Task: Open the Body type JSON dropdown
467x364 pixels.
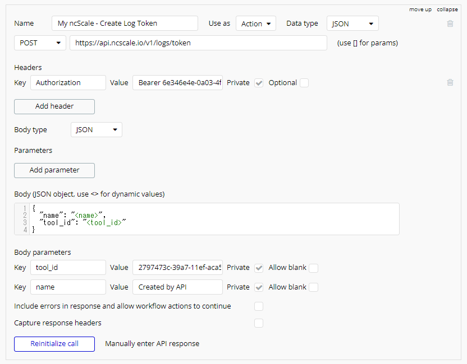Action: 97,129
